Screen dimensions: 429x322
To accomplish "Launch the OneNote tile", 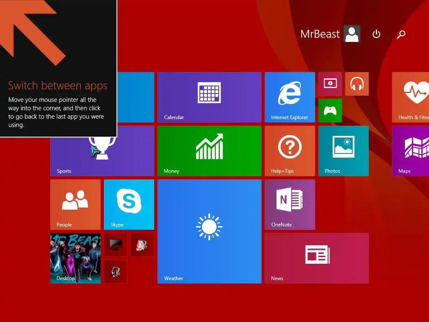I will pyautogui.click(x=290, y=205).
